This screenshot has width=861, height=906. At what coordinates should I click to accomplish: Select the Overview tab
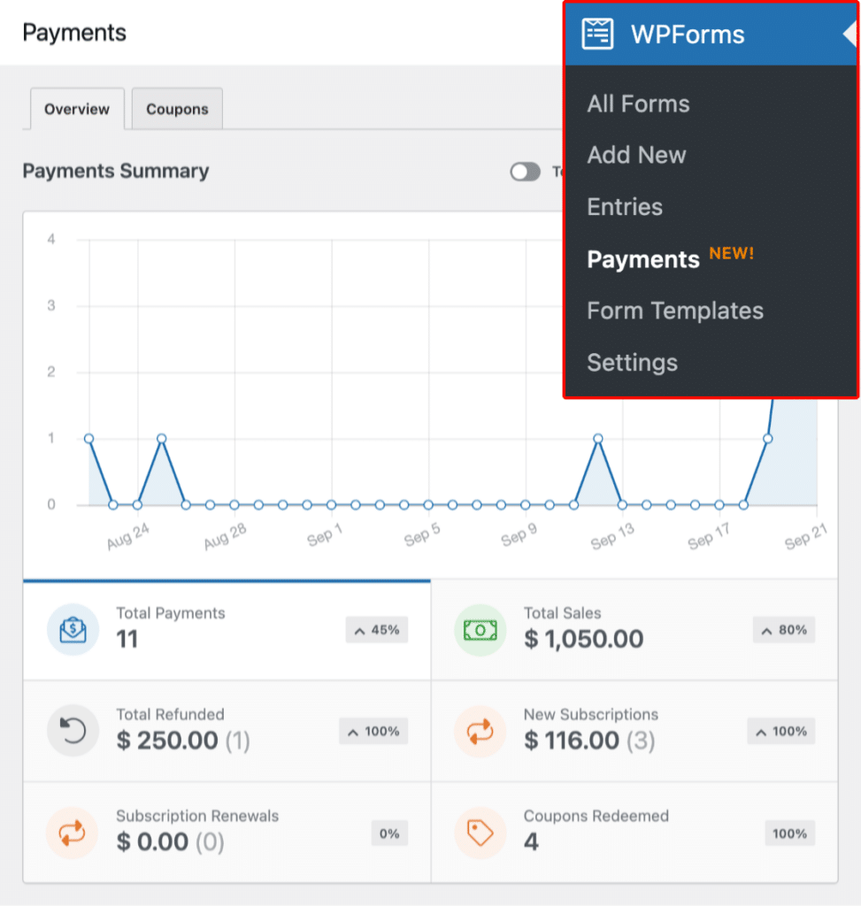coord(76,109)
